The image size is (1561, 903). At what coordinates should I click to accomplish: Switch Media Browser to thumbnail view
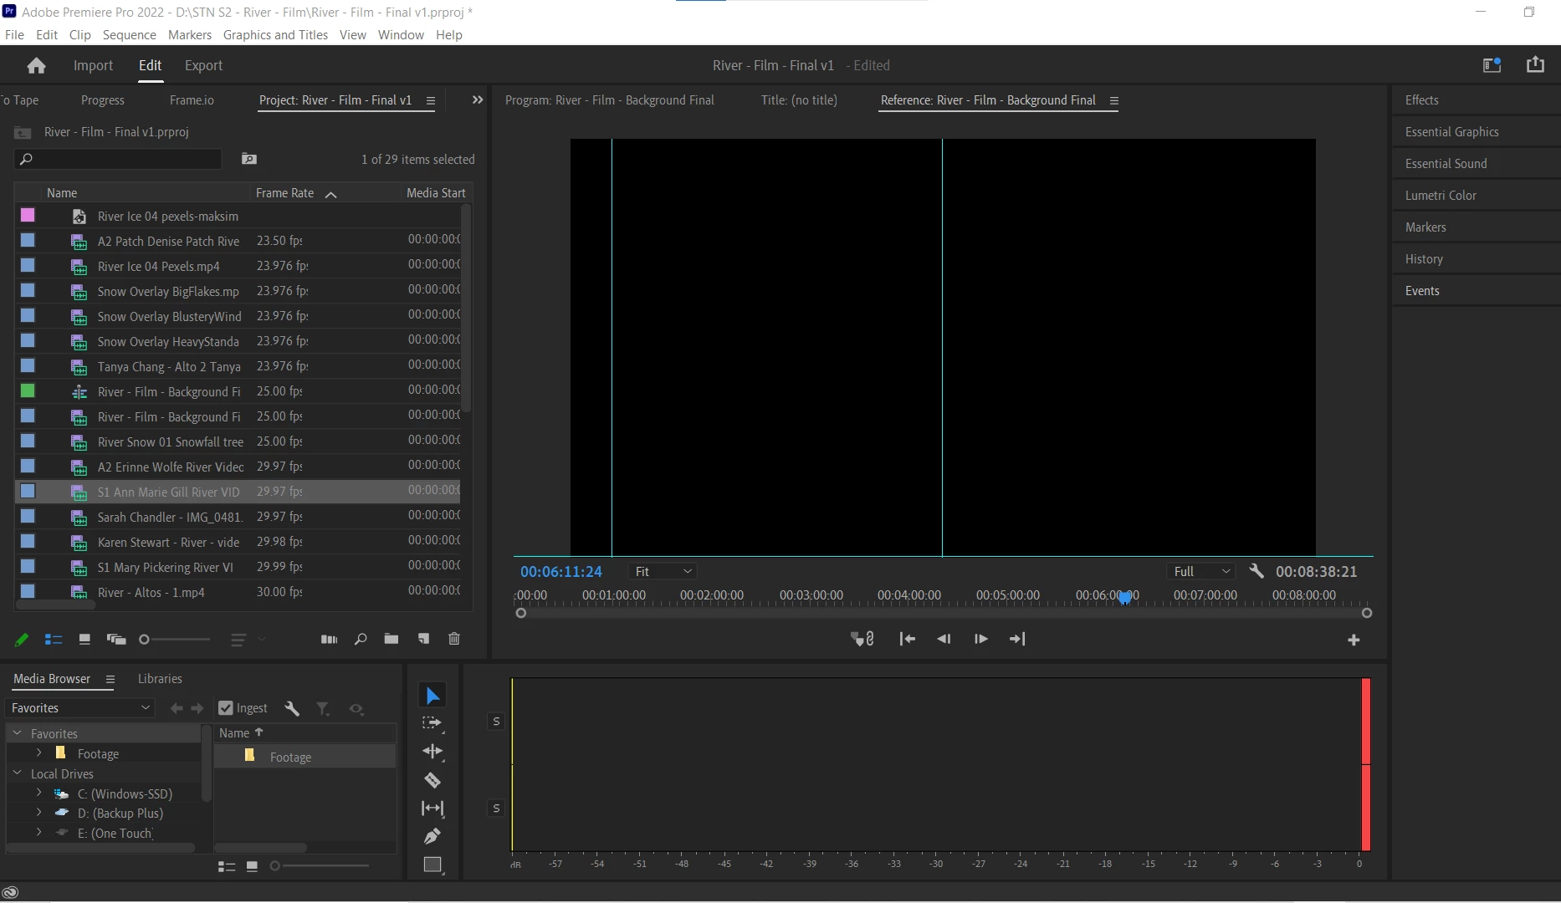click(252, 867)
